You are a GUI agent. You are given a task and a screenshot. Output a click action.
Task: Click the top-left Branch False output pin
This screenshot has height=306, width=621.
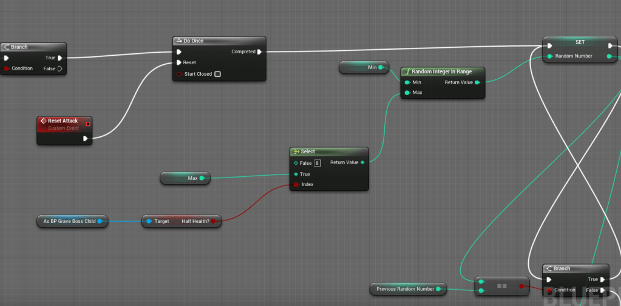point(60,68)
